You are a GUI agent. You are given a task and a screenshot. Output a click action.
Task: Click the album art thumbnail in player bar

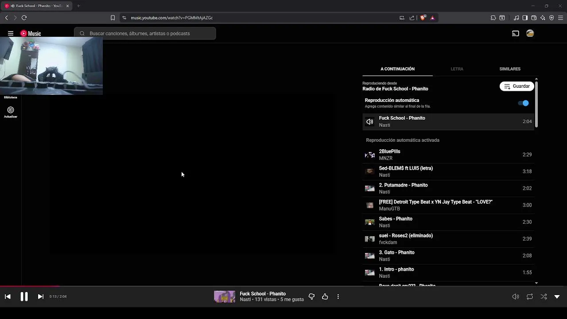(x=225, y=296)
